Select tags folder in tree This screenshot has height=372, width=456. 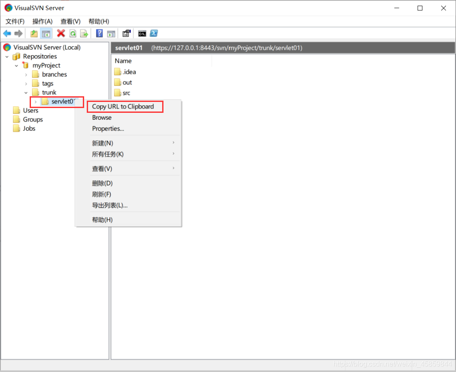[x=48, y=83]
